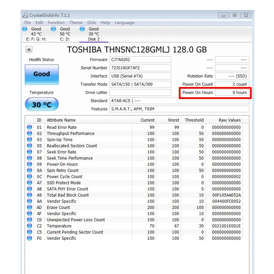Click status orb beside Reallocated Sectors Count
The height and width of the screenshot is (274, 274).
pos(29,146)
